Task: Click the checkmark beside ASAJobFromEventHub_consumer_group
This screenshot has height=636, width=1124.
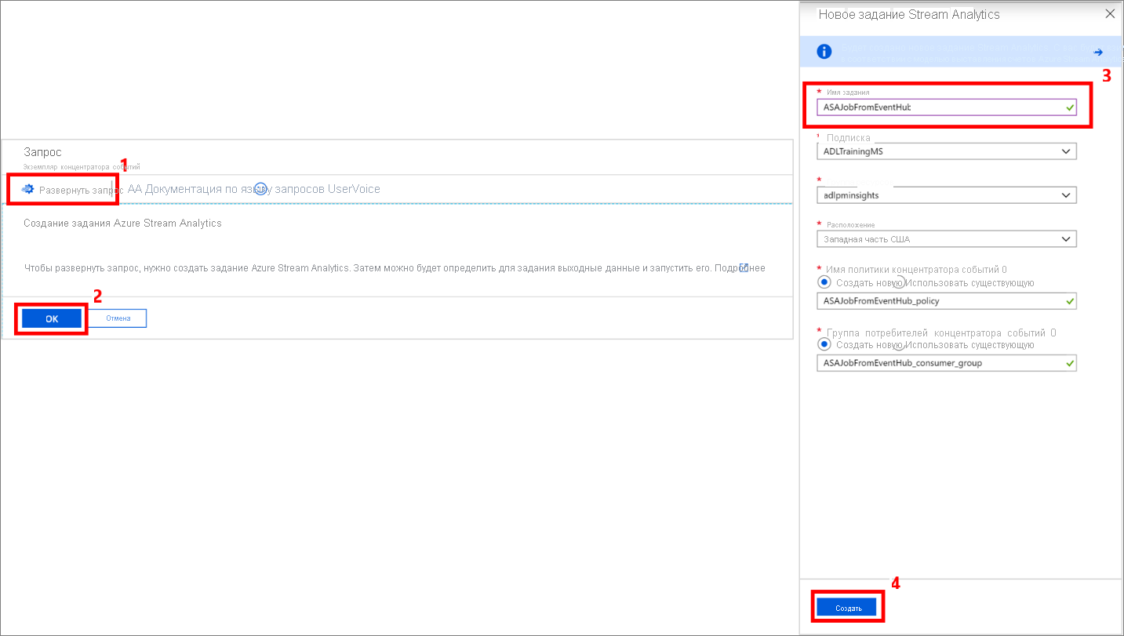Action: point(1070,362)
